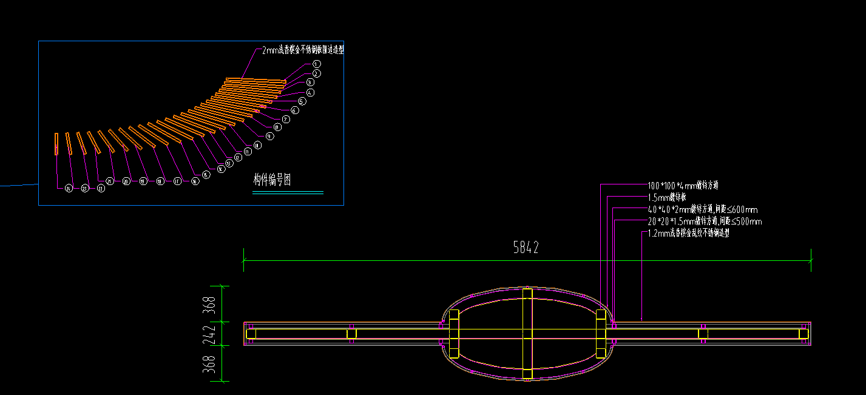
Task: Click component number bubble 16
Action: pos(195,181)
